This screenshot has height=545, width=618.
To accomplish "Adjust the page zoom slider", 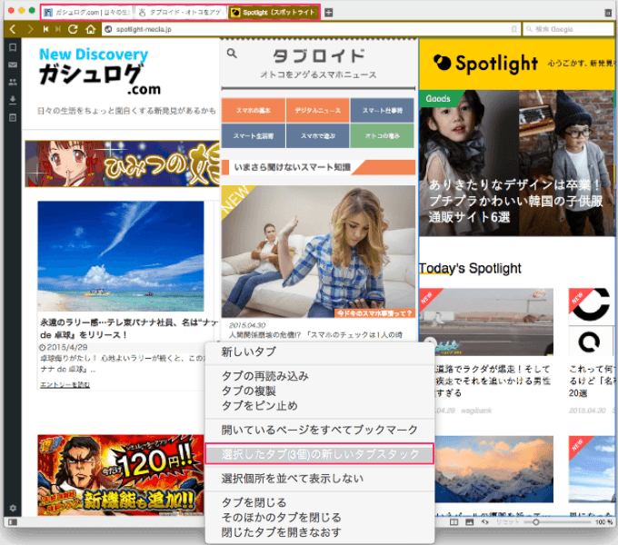I will click(x=536, y=522).
